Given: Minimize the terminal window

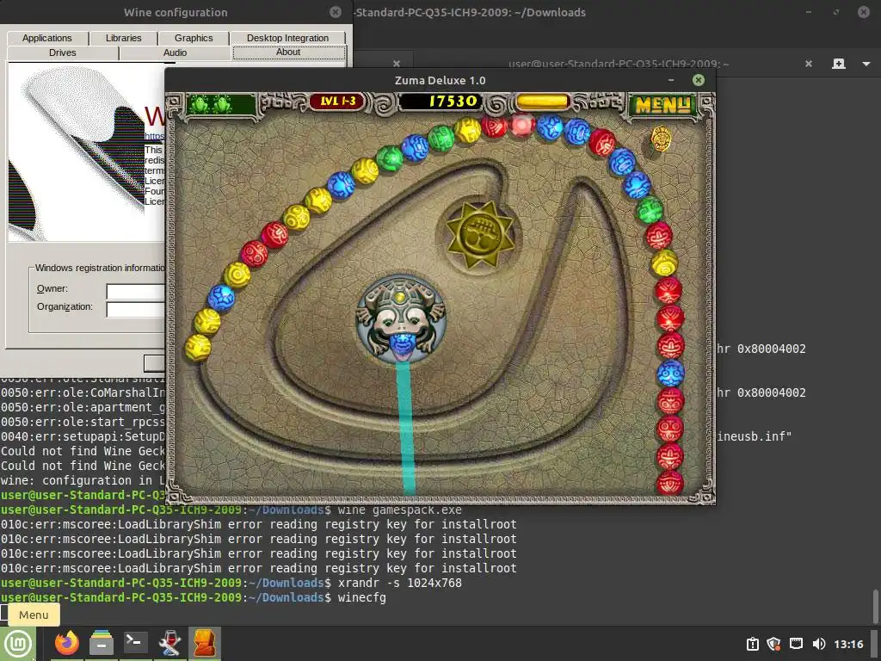Looking at the screenshot, I should (809, 12).
